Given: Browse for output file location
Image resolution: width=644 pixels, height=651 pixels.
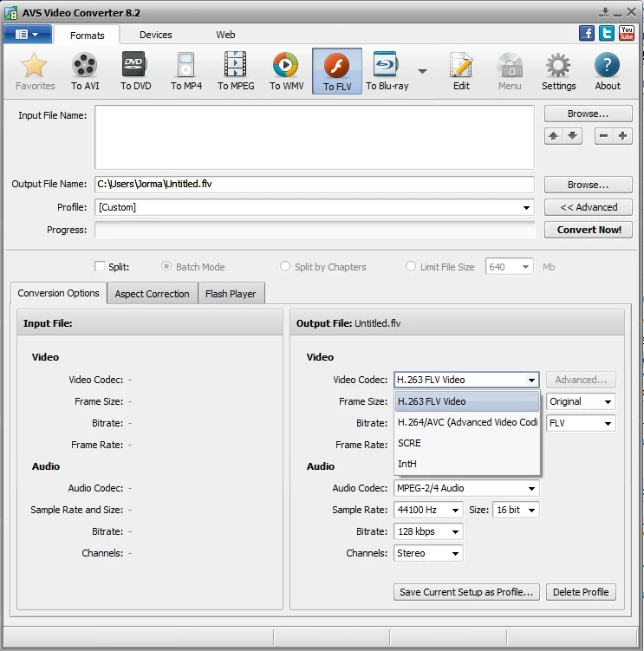Looking at the screenshot, I should [589, 185].
